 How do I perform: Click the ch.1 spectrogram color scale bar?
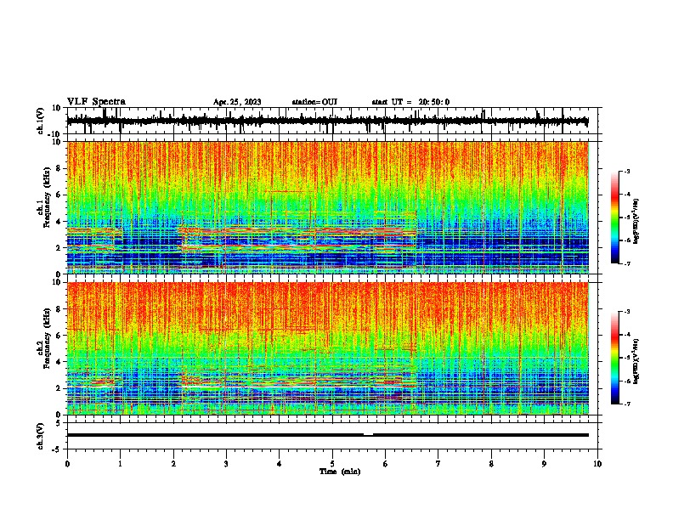coord(615,218)
